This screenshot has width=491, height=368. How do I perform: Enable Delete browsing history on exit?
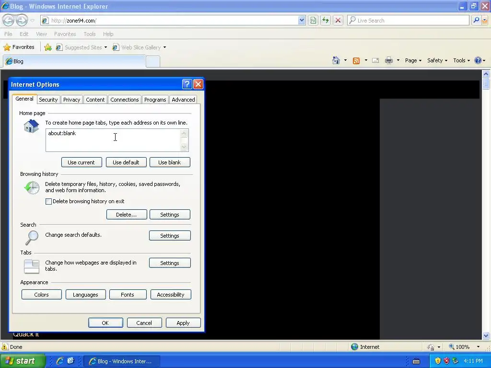click(48, 201)
